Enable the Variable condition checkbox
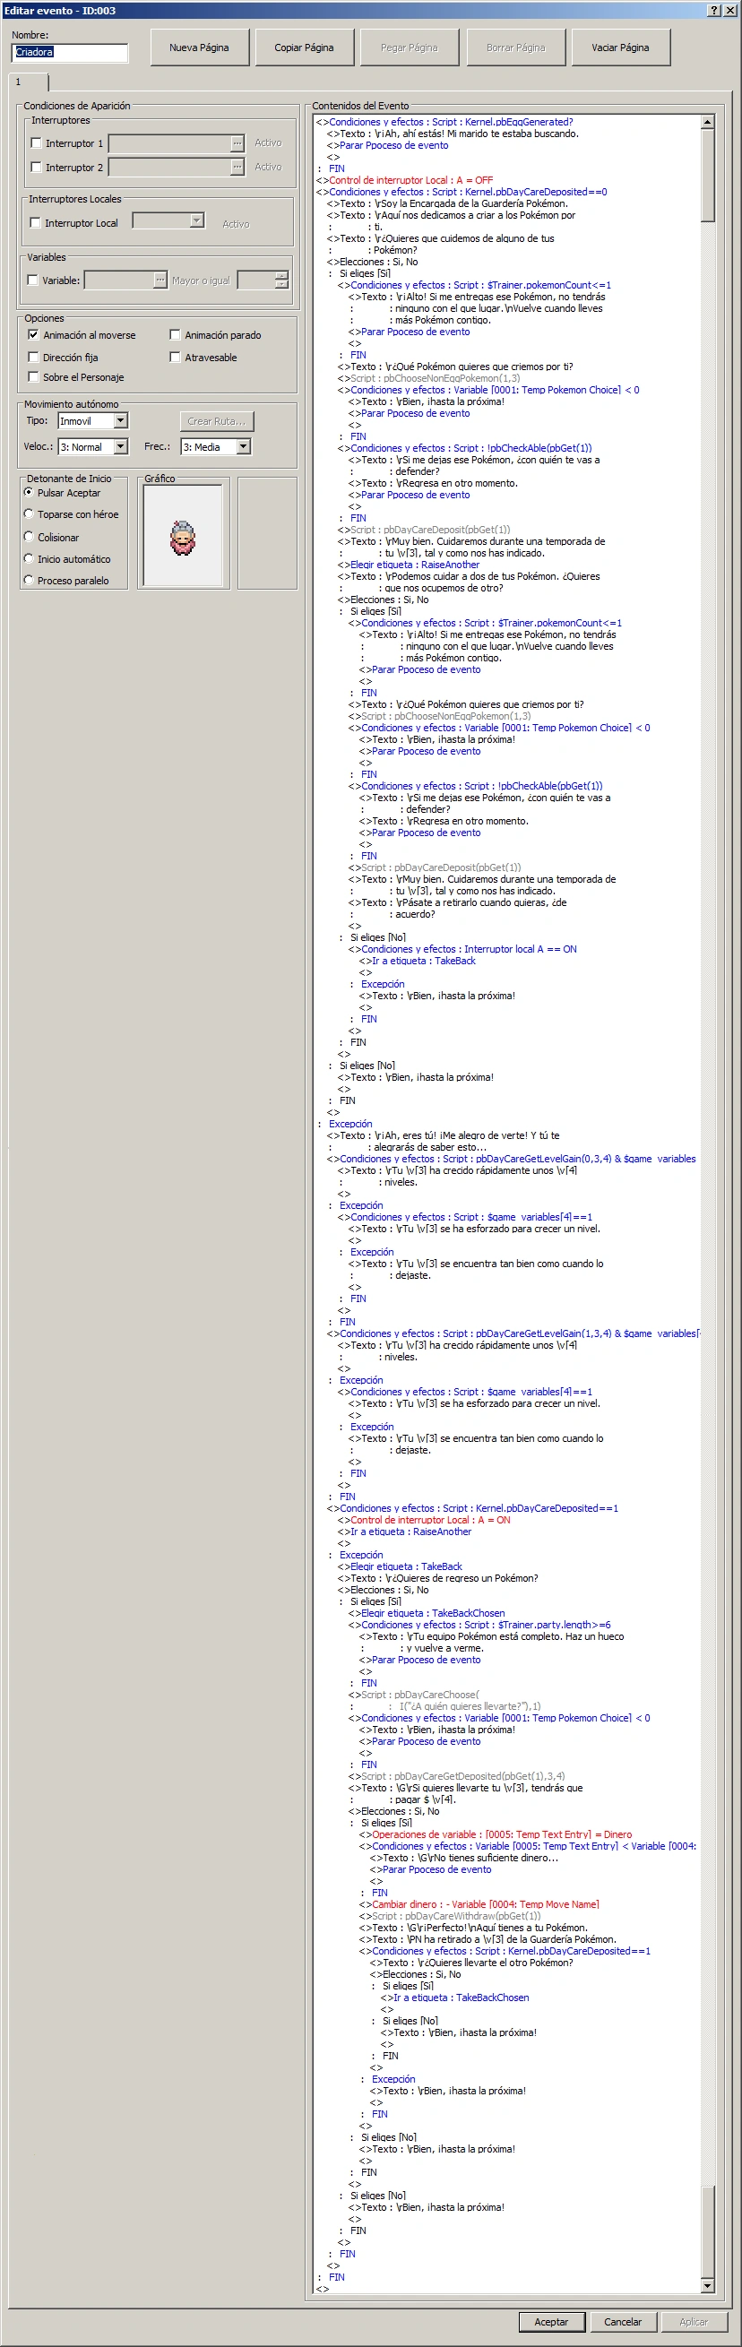The image size is (742, 2347). (33, 280)
